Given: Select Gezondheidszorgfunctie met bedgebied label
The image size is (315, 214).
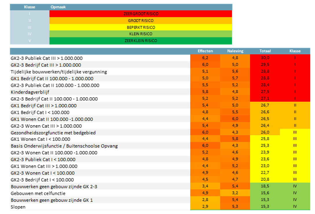Looking at the screenshot, I should pos(53,133).
